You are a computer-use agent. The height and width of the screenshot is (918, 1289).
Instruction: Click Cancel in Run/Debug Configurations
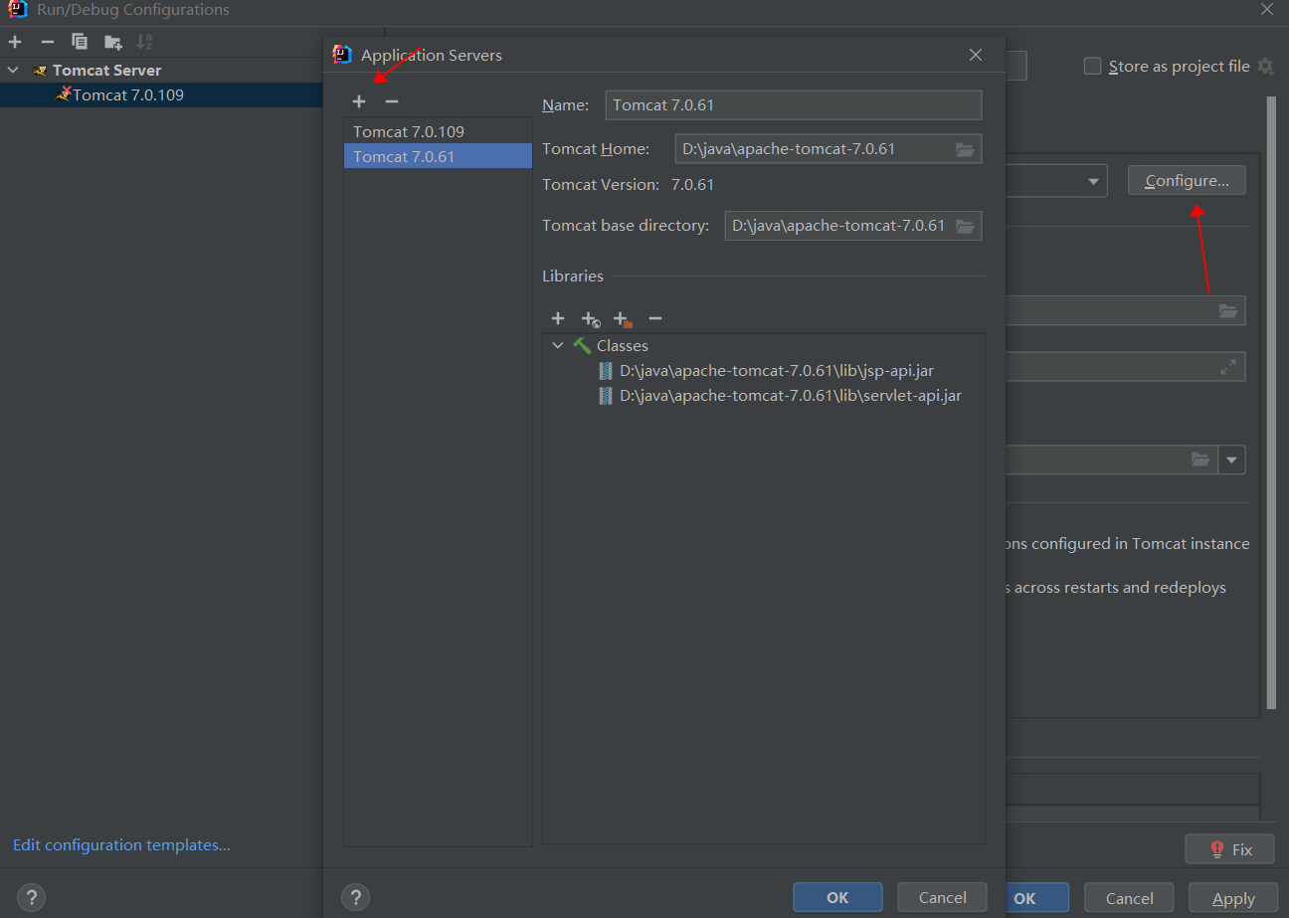[1129, 898]
